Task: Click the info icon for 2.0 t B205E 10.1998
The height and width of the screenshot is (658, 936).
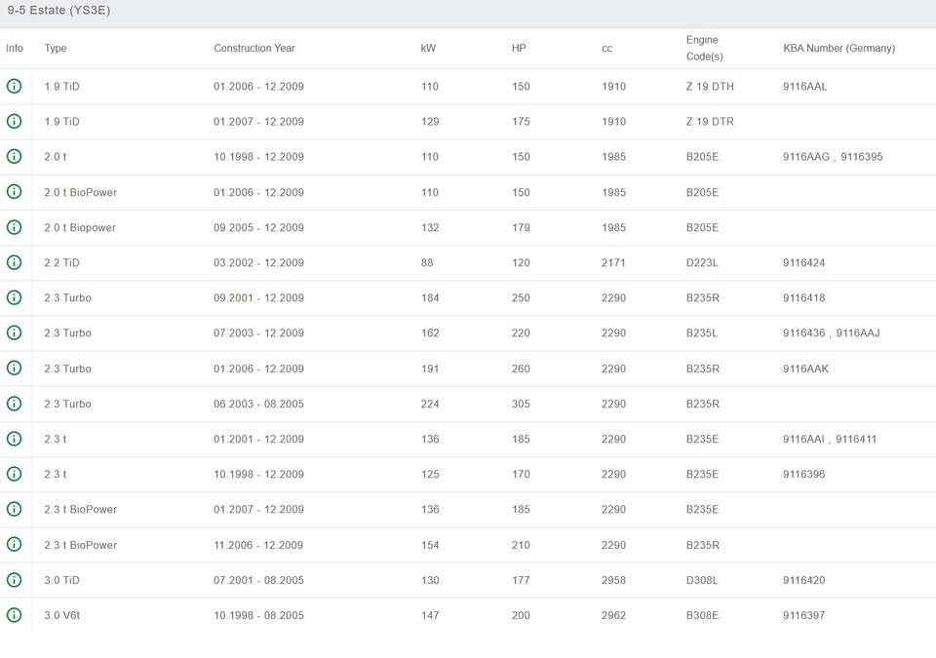Action: click(14, 156)
